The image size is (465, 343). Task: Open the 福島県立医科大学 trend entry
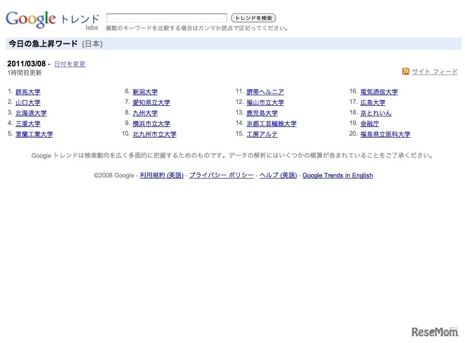coord(386,134)
